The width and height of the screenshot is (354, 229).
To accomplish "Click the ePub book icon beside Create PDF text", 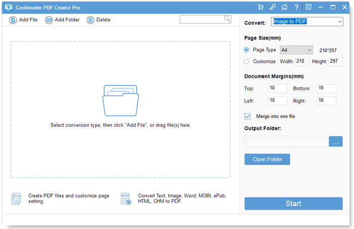I will pyautogui.click(x=16, y=199).
